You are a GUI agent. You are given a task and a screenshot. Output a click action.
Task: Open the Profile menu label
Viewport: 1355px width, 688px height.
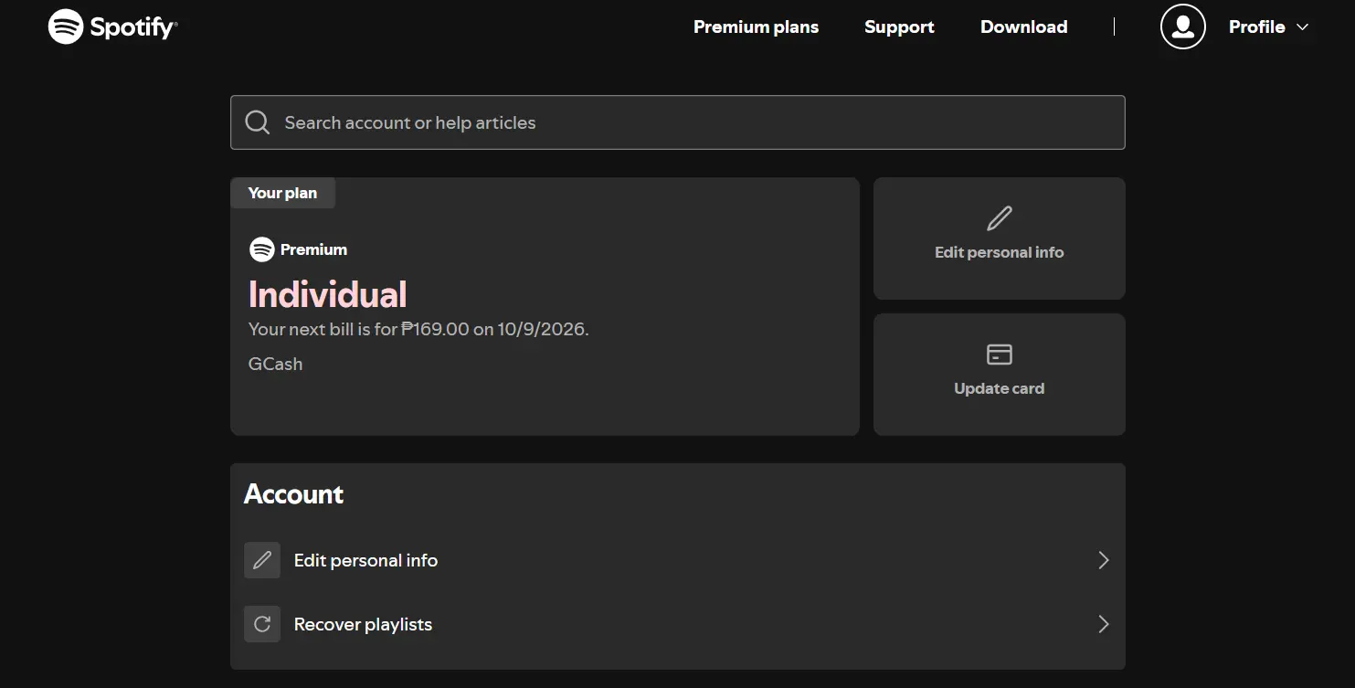coord(1256,27)
